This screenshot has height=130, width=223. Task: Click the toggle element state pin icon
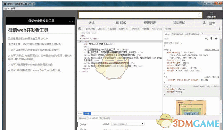(x=211, y=38)
